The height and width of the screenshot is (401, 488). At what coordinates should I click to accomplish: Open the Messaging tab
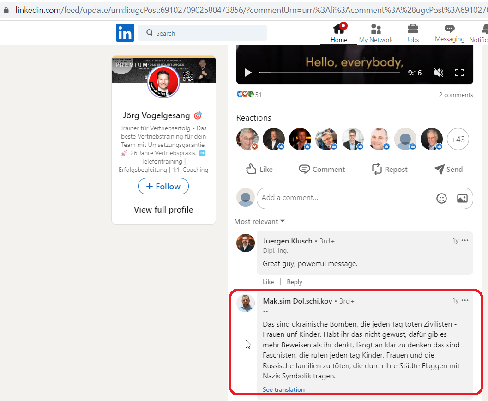[450, 33]
